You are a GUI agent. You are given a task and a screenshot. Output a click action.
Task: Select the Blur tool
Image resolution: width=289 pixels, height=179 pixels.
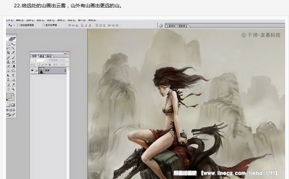[8, 71]
